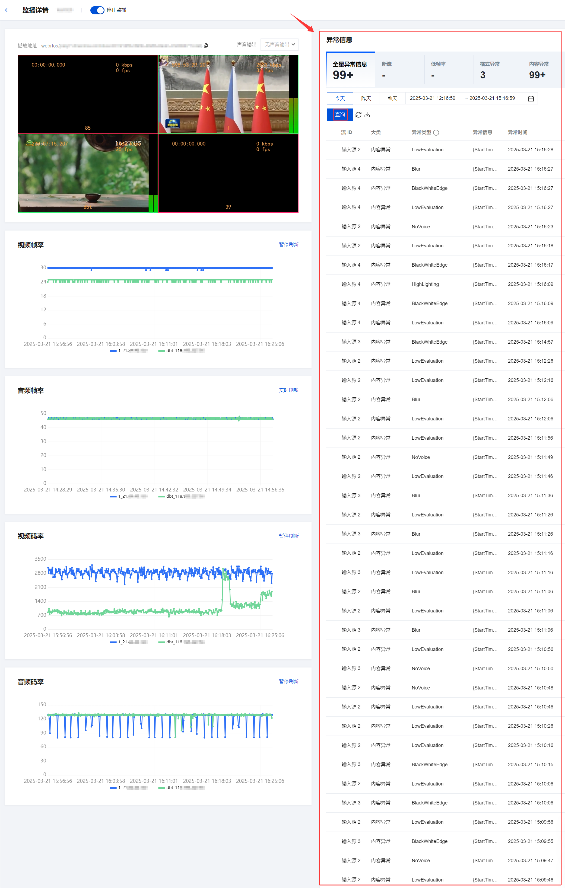Toggle blue legend series on 视频码率 chart

129,642
